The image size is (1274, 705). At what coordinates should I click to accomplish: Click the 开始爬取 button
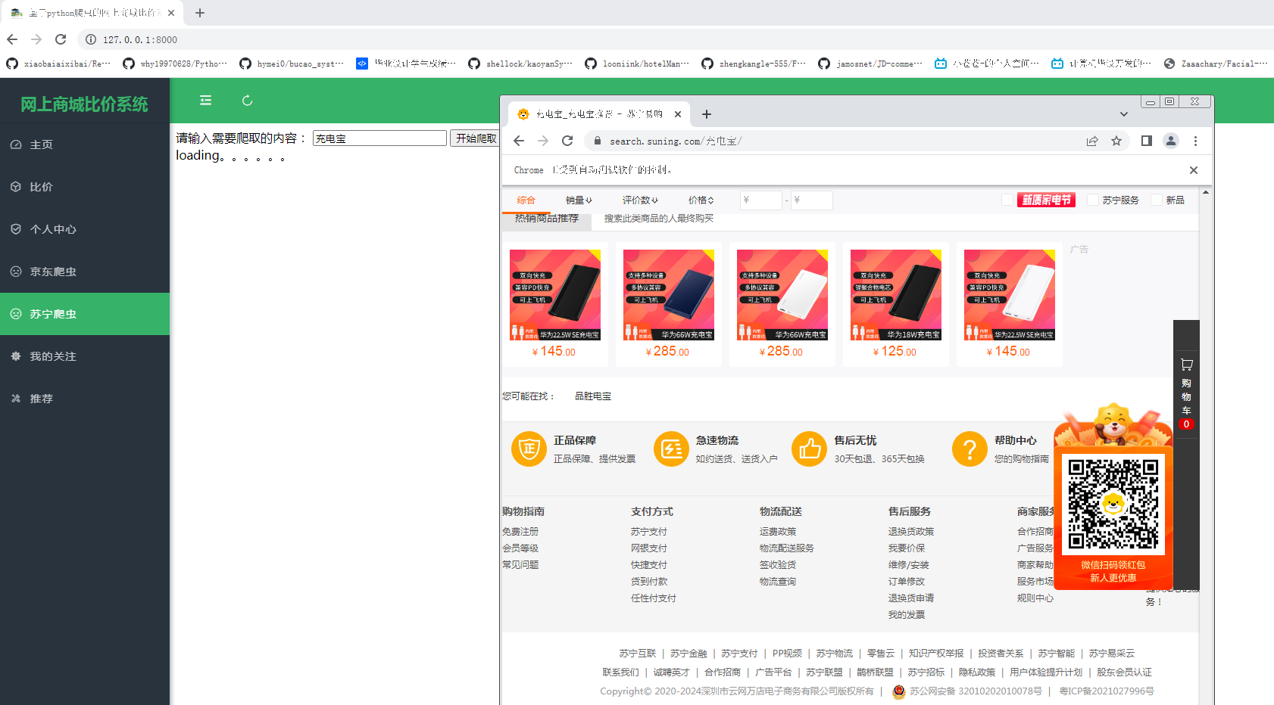point(476,138)
